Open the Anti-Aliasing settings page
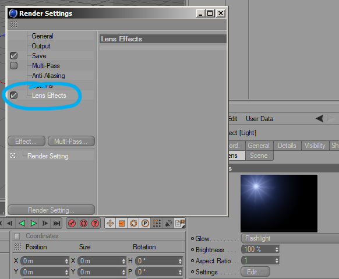This screenshot has height=279, width=339. 48,76
